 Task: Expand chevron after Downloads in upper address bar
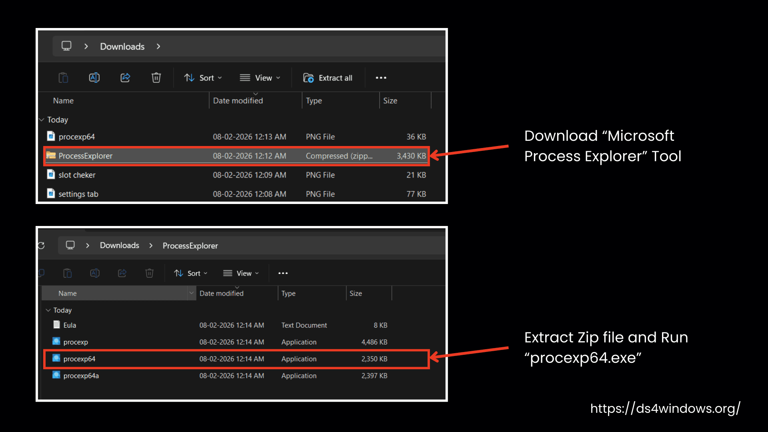(158, 46)
